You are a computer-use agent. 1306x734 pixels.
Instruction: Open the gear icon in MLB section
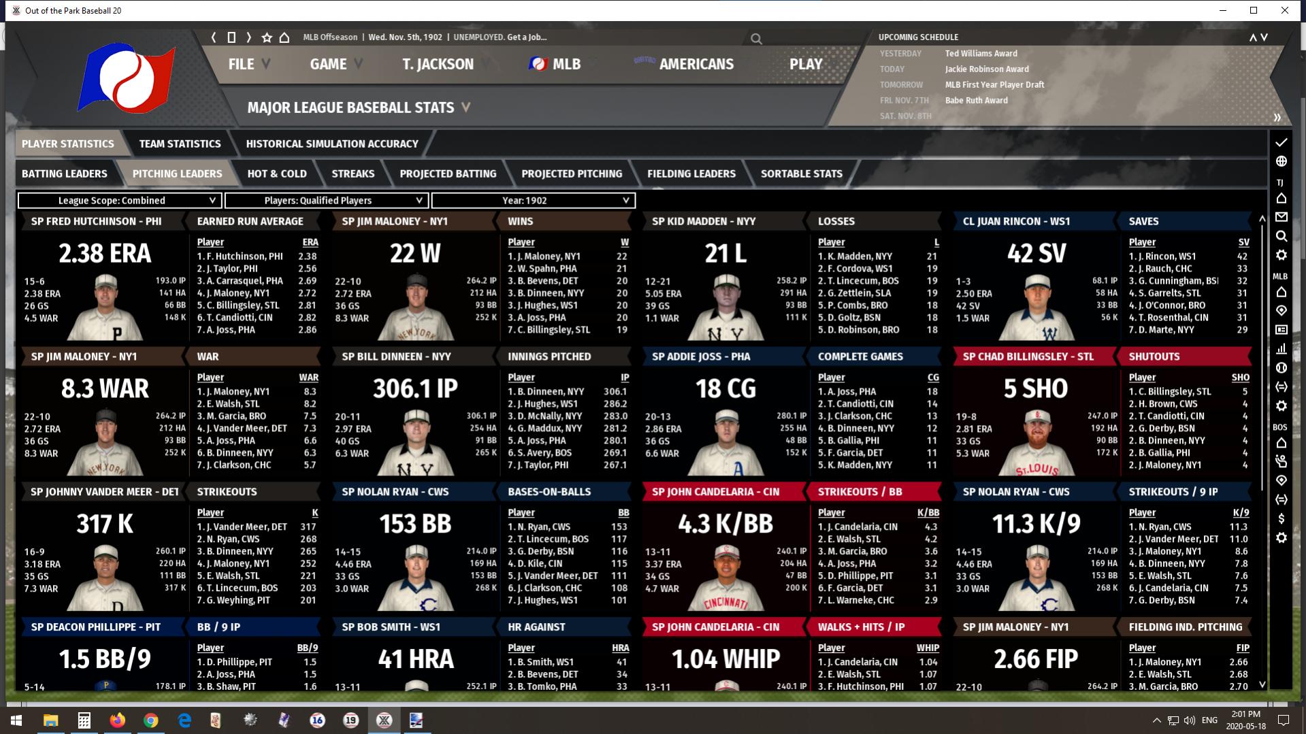[1281, 406]
